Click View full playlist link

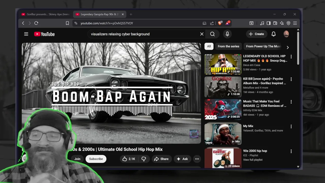tap(253, 160)
